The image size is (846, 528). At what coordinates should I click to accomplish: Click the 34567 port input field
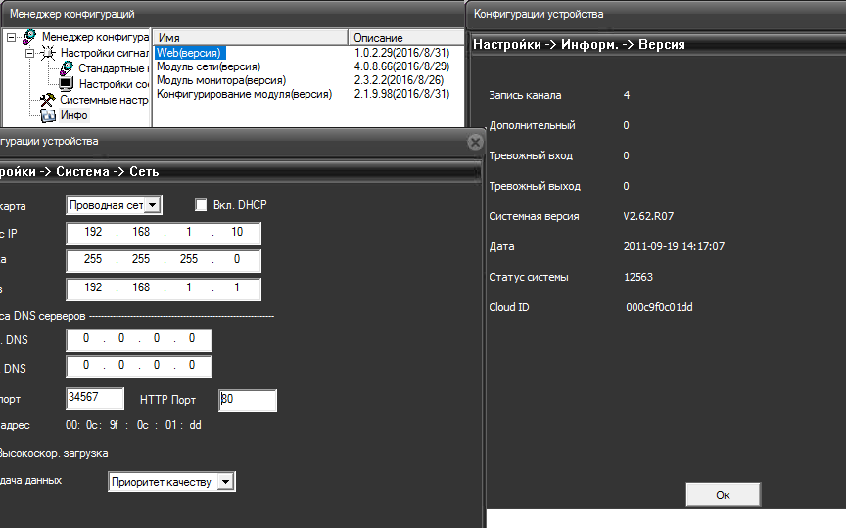coord(95,398)
